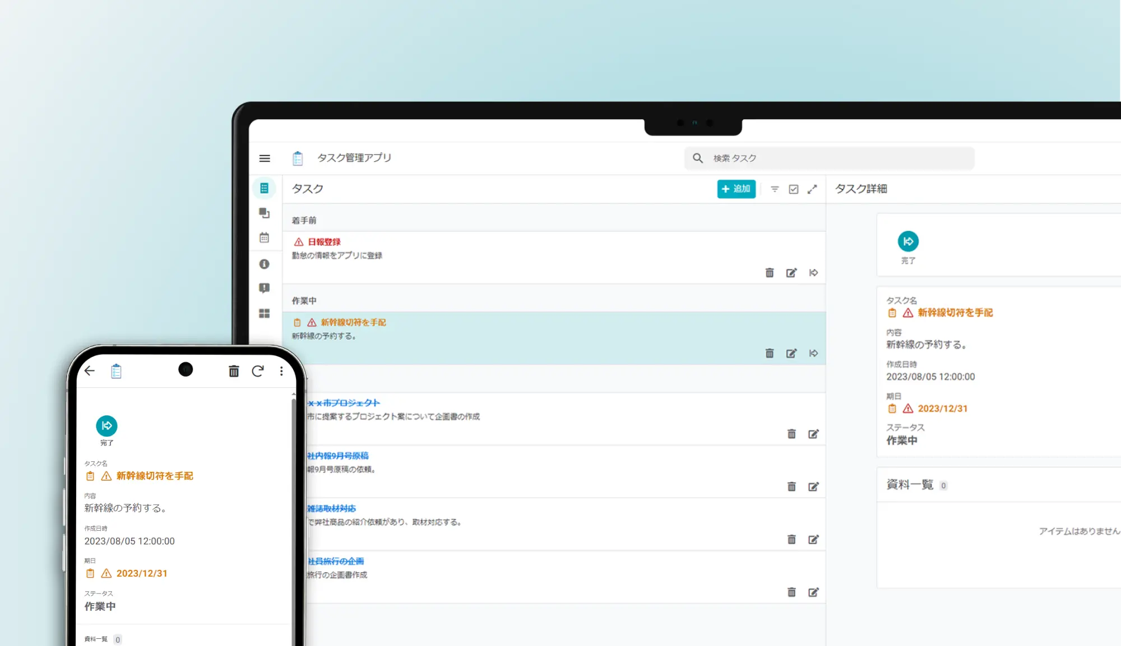This screenshot has height=646, width=1121.
Task: Open the grid dashboard sidebar icon
Action: 264,313
